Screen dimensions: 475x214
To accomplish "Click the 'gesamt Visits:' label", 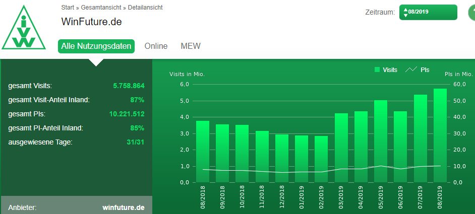I will tap(30, 86).
